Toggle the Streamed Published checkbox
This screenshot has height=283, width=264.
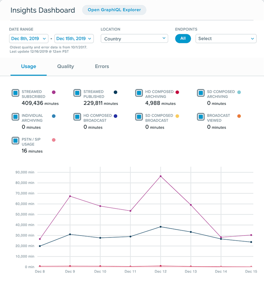(77, 93)
